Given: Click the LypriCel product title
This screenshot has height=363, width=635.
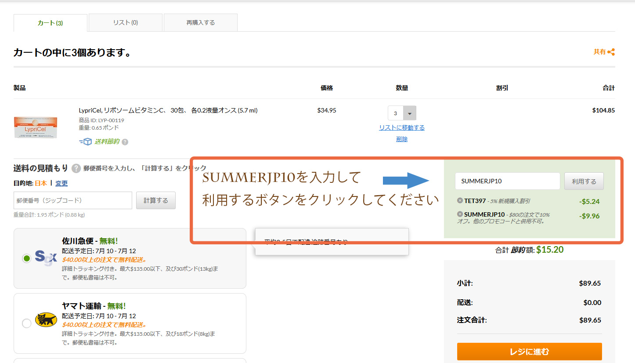Looking at the screenshot, I should coord(168,110).
